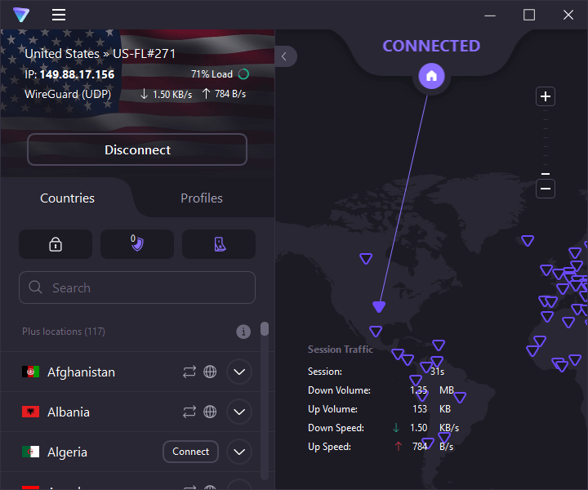Toggle the Kill Switch lock button
The width and height of the screenshot is (588, 490).
(56, 244)
